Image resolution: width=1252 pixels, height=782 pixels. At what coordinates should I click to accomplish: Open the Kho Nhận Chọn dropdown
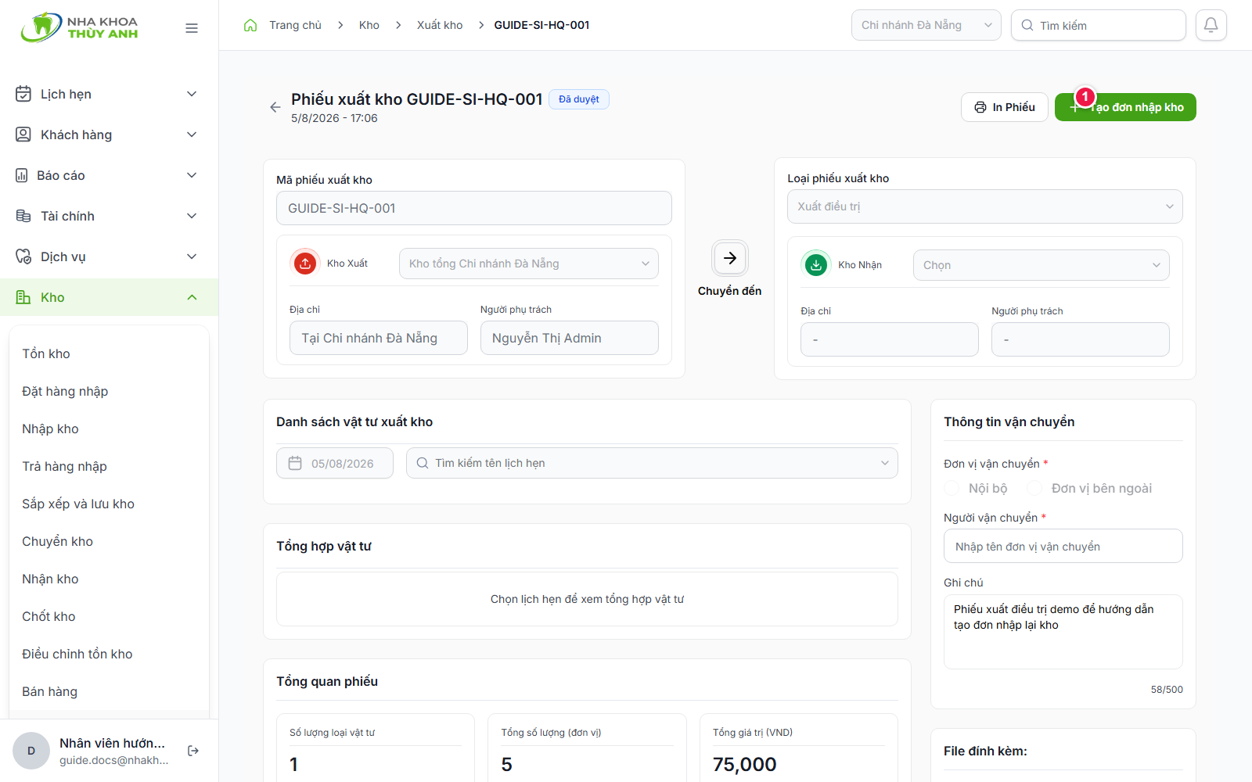(x=1042, y=265)
